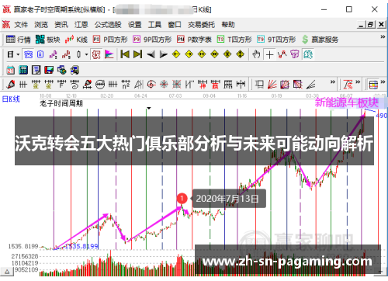Open the 9P四方形 tool
This screenshot has height=281, width=388.
click(152, 40)
